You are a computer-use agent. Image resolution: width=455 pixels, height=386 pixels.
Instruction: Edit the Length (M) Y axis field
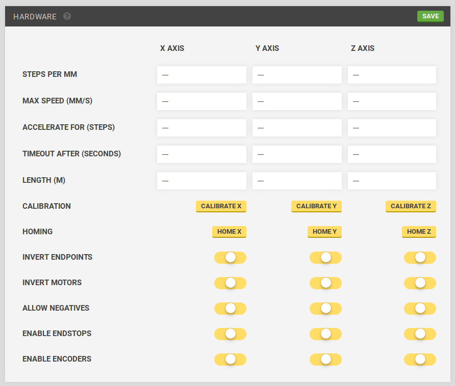coord(297,181)
